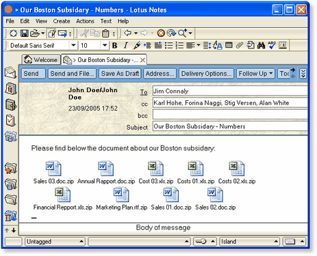Click the underlined To link
Image resolution: width=317 pixels, height=256 pixels.
[144, 92]
